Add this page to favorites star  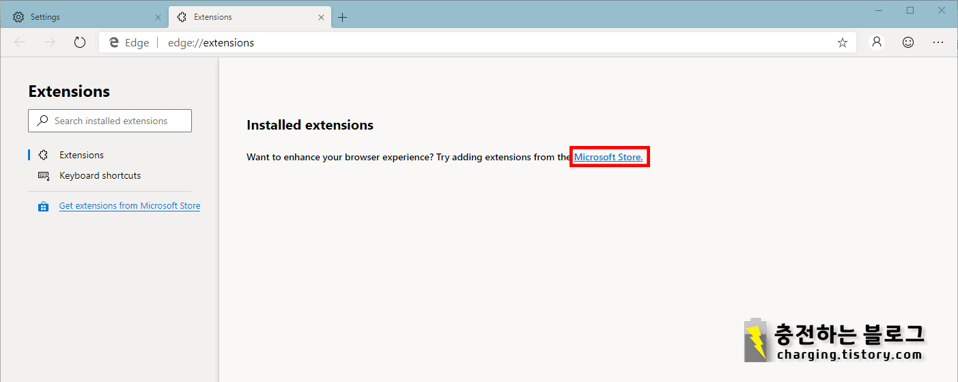coord(843,42)
